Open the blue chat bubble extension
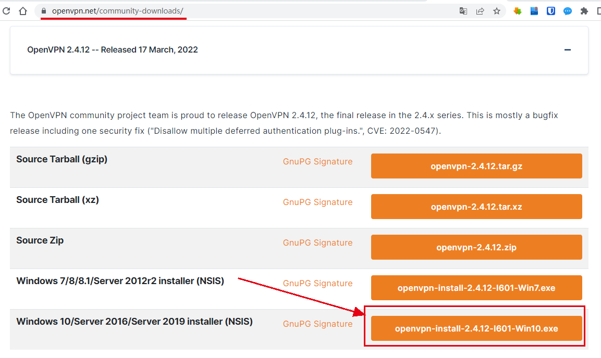 tap(568, 11)
